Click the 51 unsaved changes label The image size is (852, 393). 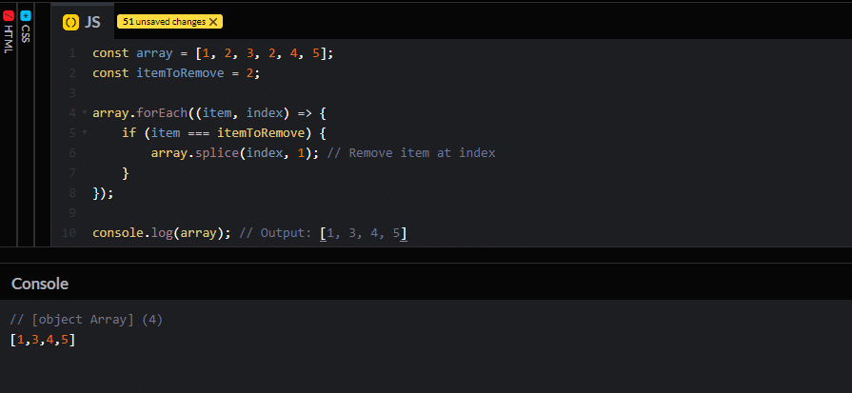point(164,21)
